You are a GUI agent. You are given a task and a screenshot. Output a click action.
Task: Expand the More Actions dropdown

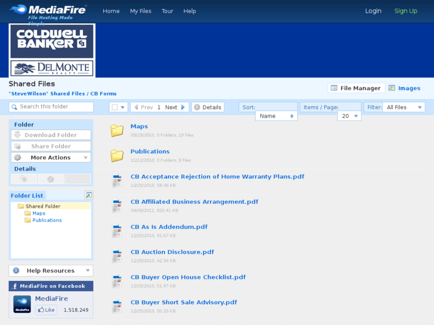51,157
